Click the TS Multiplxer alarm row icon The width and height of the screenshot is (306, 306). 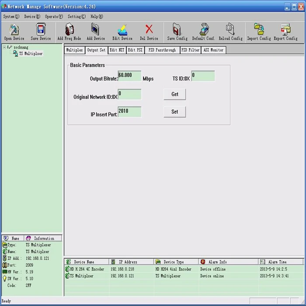pos(67,276)
